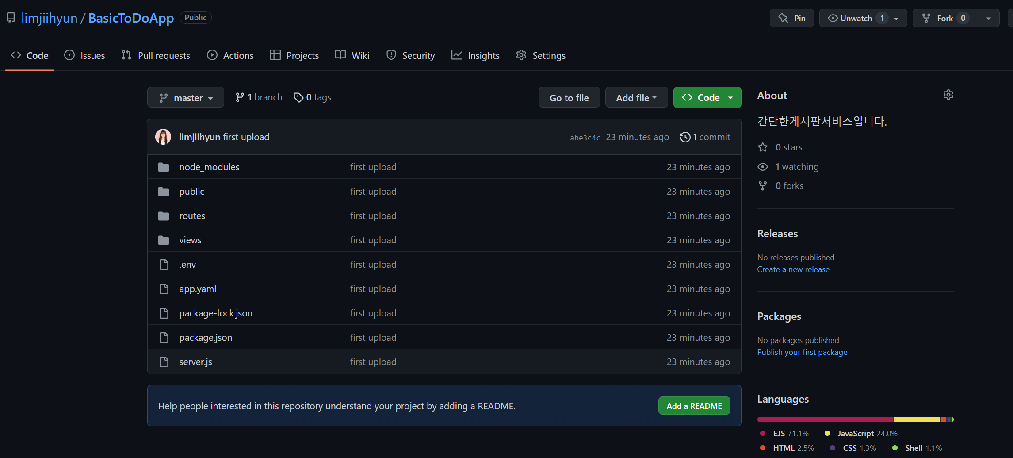Open the Actions tab
Image resolution: width=1013 pixels, height=458 pixels.
[x=230, y=55]
